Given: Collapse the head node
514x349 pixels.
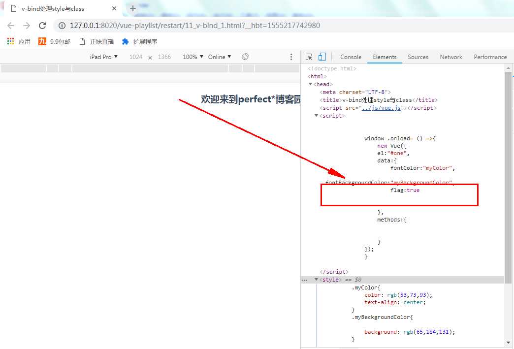Looking at the screenshot, I should [x=310, y=84].
